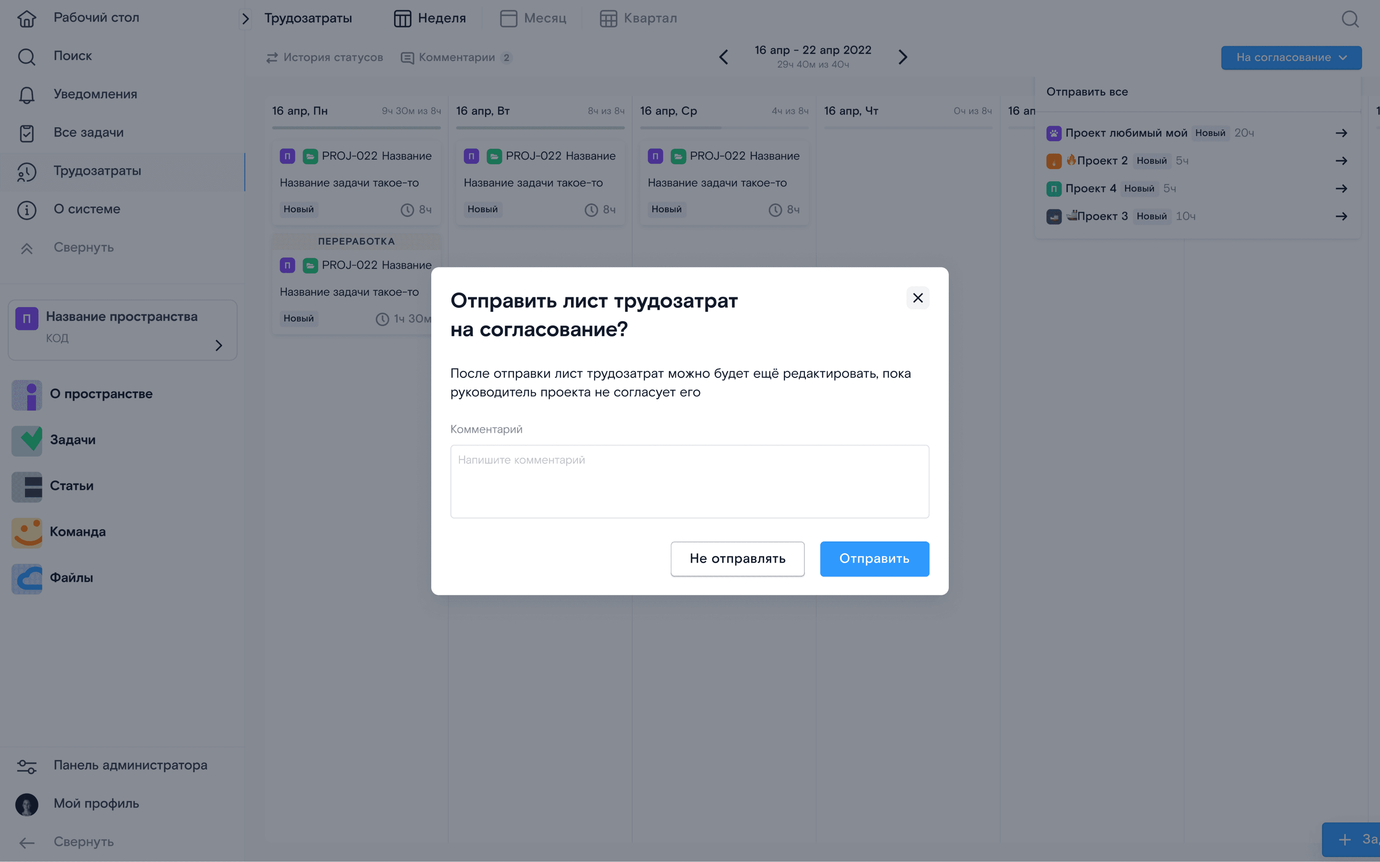Collapse sidebar with bottom Свернуть arrow
The image size is (1380, 862).
pos(26,843)
